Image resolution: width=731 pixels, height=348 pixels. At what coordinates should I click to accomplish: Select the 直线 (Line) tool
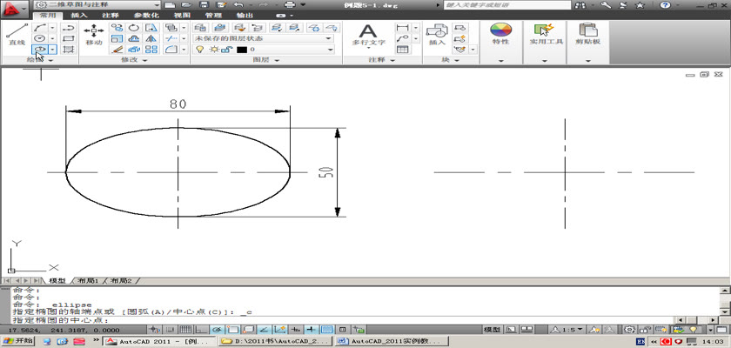click(15, 35)
